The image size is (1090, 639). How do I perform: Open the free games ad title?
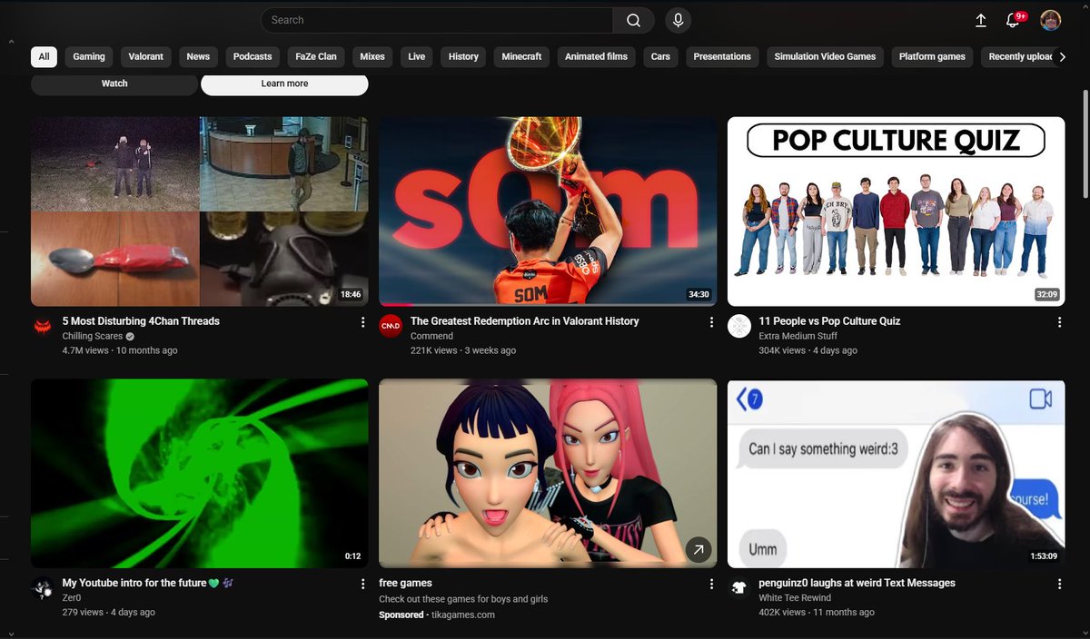[x=405, y=583]
